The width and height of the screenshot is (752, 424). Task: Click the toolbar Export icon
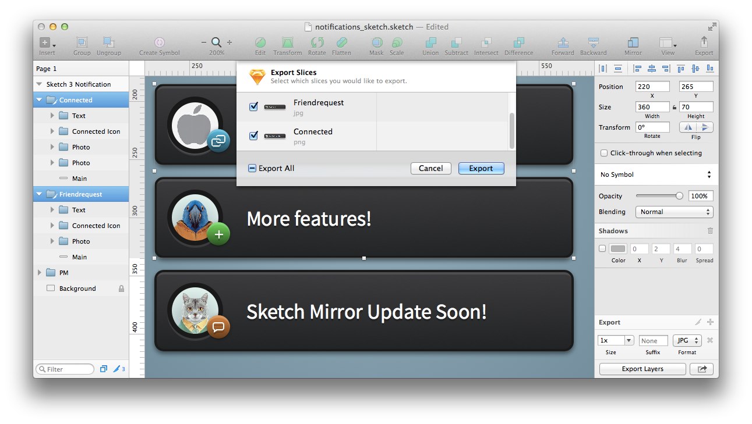pos(704,42)
